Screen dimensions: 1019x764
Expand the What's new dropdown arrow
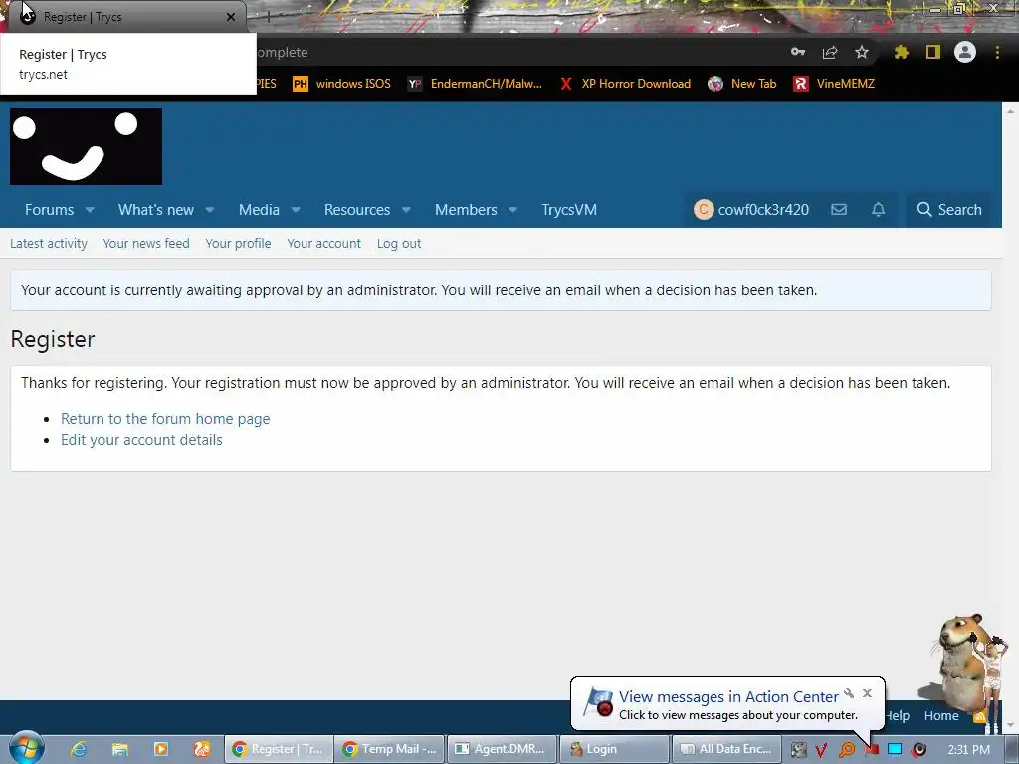(210, 210)
